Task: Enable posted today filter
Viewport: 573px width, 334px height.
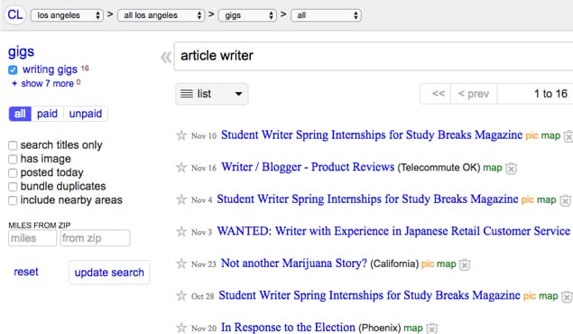Action: [13, 172]
